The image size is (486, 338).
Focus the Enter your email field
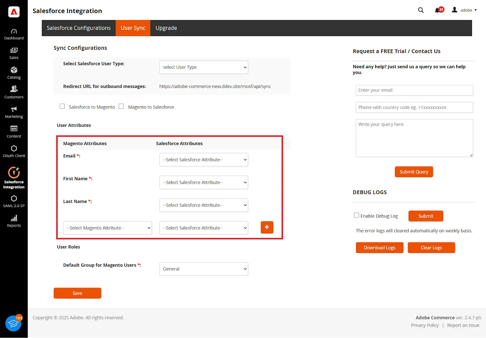(x=414, y=90)
